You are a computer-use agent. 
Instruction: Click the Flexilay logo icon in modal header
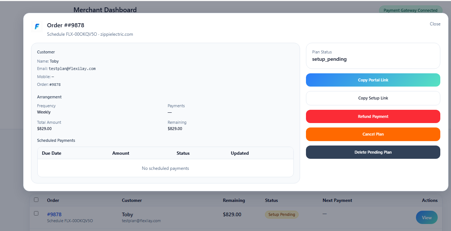pyautogui.click(x=37, y=27)
